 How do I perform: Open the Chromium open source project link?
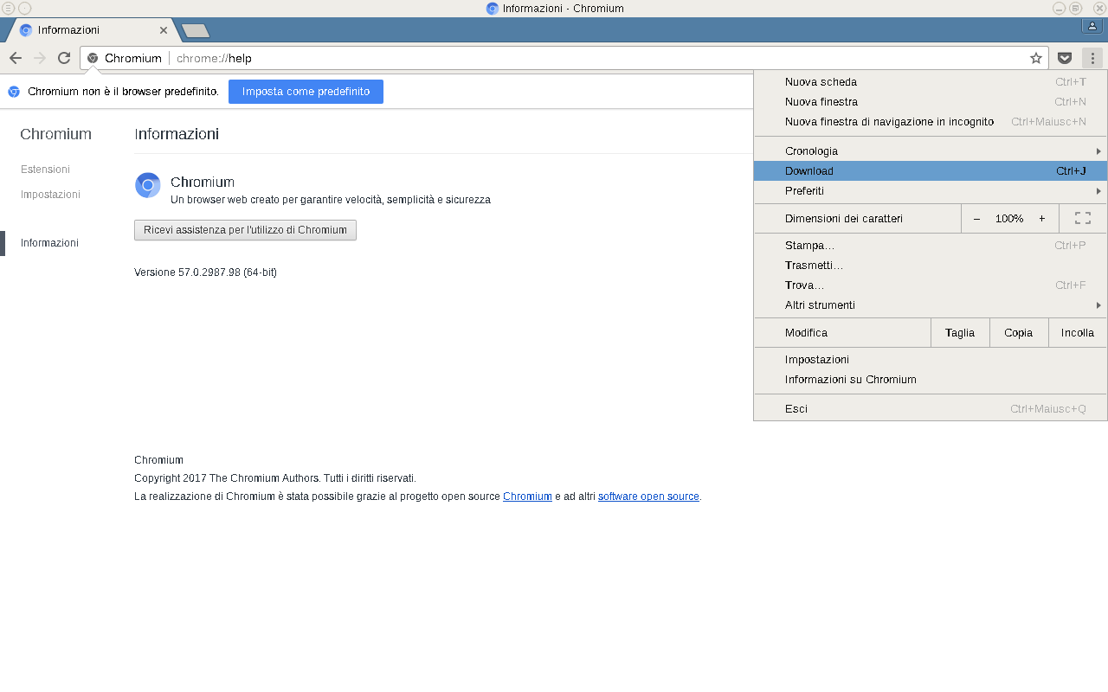[x=527, y=497]
